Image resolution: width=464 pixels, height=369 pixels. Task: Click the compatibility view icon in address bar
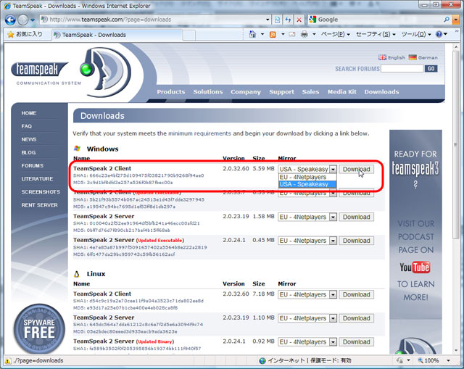click(277, 20)
